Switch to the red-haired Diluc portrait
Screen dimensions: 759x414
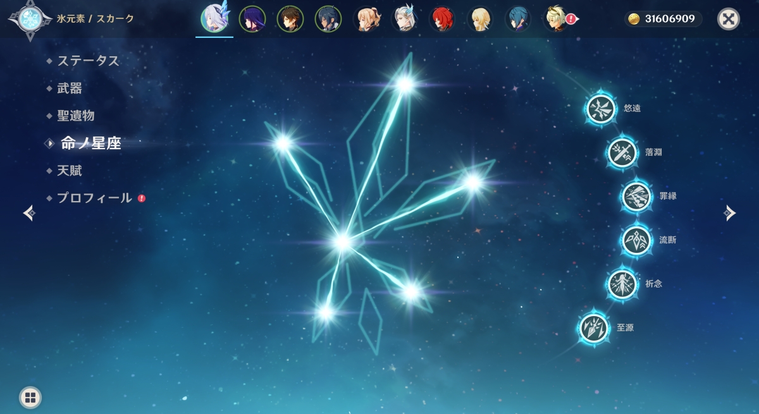coord(442,19)
